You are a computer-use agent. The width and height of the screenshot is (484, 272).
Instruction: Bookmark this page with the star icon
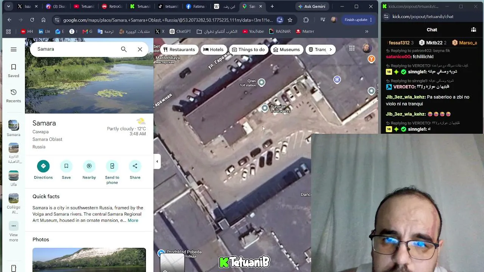(x=290, y=20)
